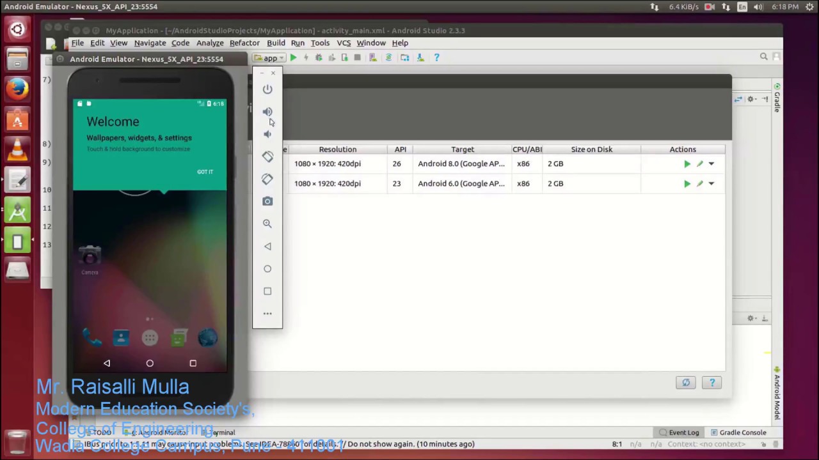Lower emulator volume with Volume Down
Viewport: 819px width, 460px height.
(x=267, y=134)
